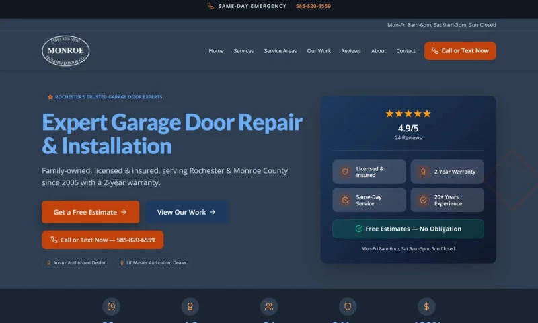538x323 pixels.
Task: Click the clock icon in Same-Day Service tile
Action: pyautogui.click(x=345, y=200)
